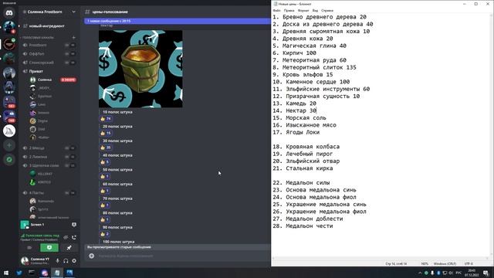Click the line Нектар 30 in Notepad
Viewport: 494px width, 278px height.
(295, 110)
